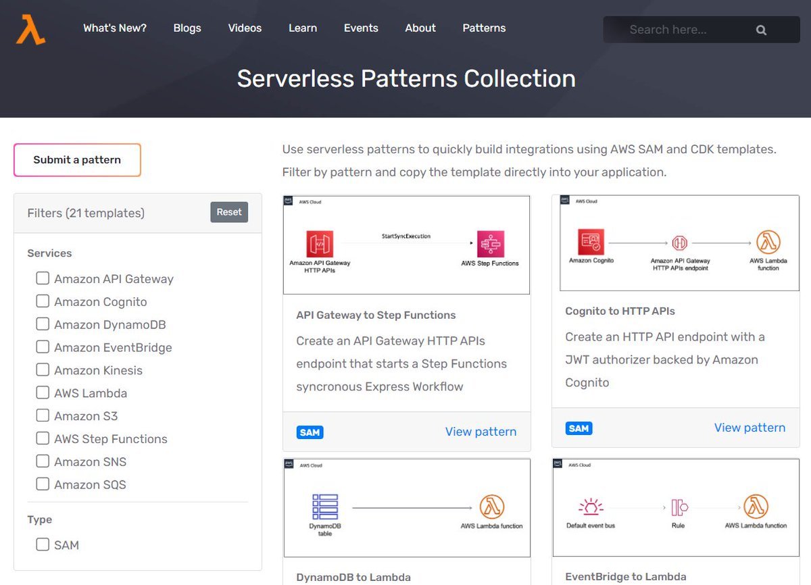Click the Cognito to HTTP APIs diagram
811x585 pixels.
pyautogui.click(x=679, y=243)
